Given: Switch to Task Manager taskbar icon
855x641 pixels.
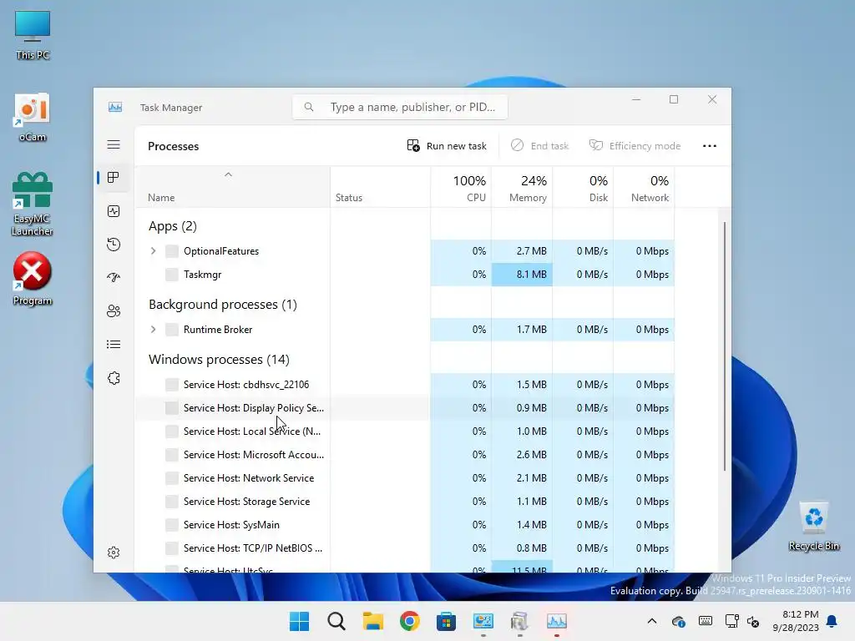Looking at the screenshot, I should coord(557,621).
